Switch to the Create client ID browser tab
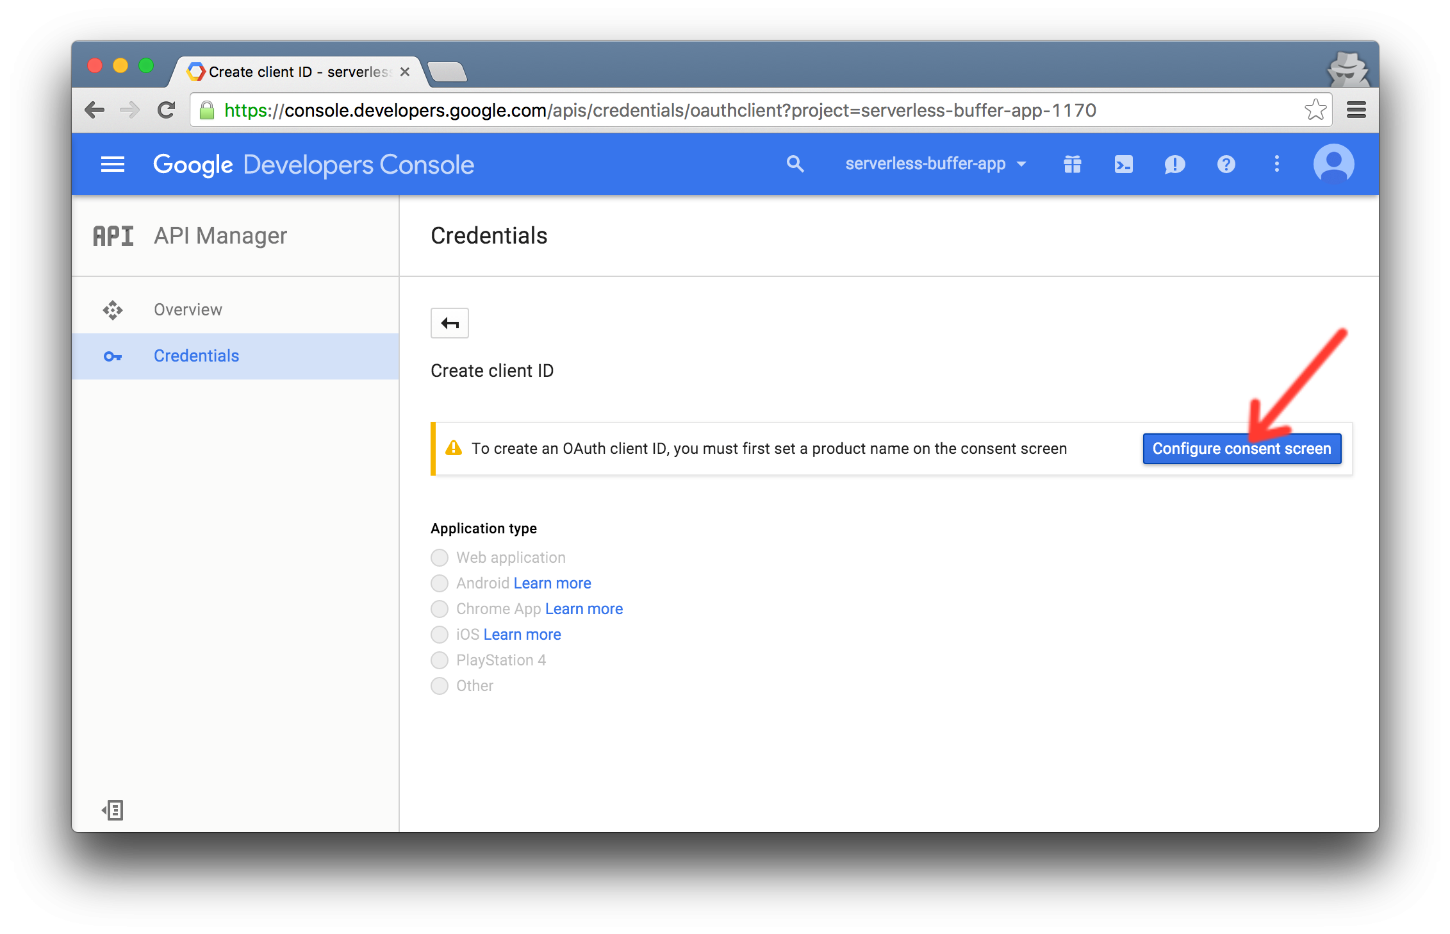The height and width of the screenshot is (934, 1450). (x=298, y=72)
